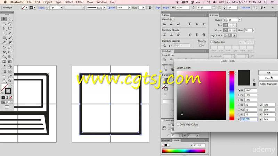
Task: Switch to the Brushes panel tab
Action: 166,140
